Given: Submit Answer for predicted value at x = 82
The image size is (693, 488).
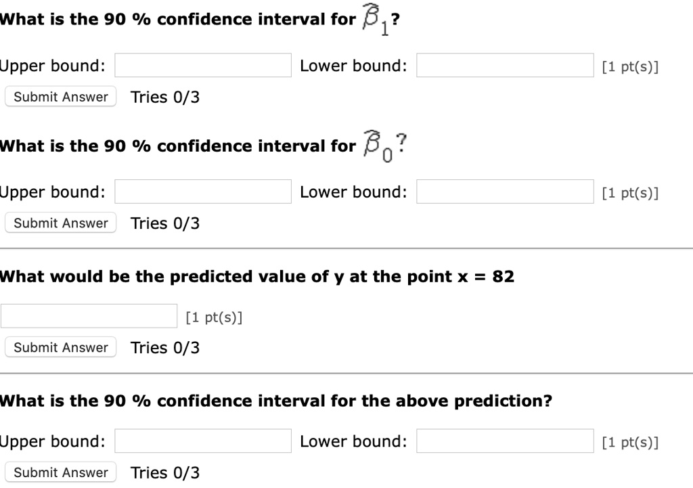Looking at the screenshot, I should point(61,347).
